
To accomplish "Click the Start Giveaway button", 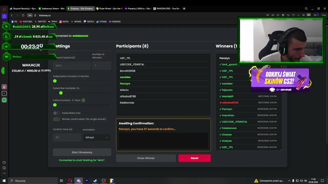I will [x=82, y=152].
